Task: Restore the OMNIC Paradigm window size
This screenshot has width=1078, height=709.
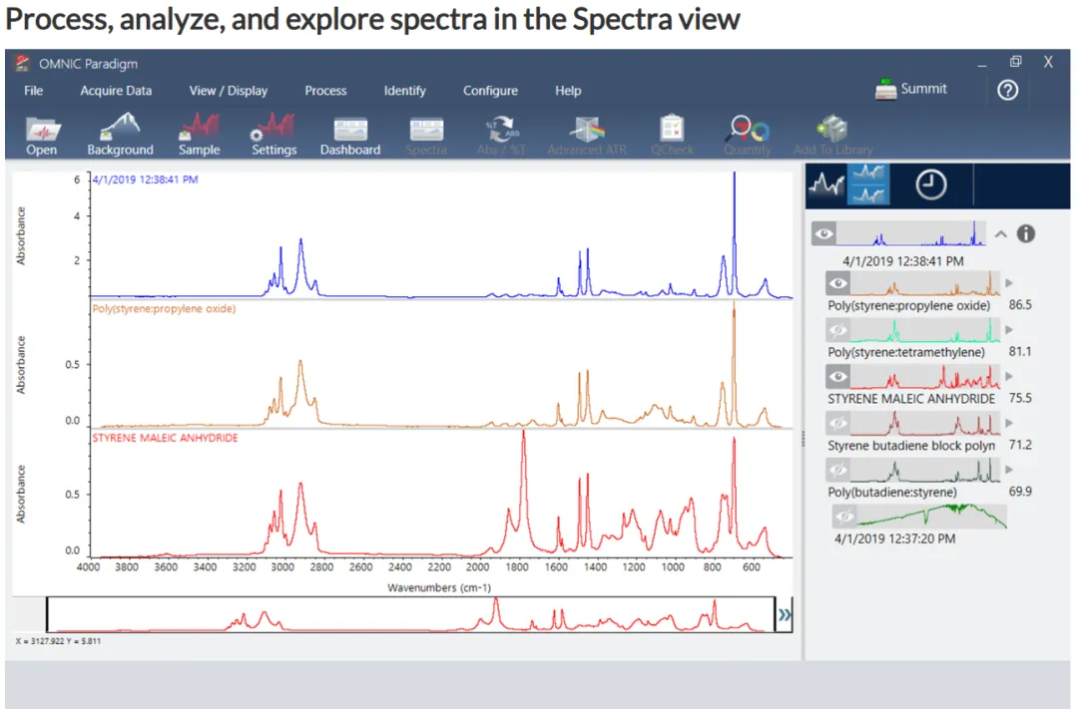Action: (1015, 61)
